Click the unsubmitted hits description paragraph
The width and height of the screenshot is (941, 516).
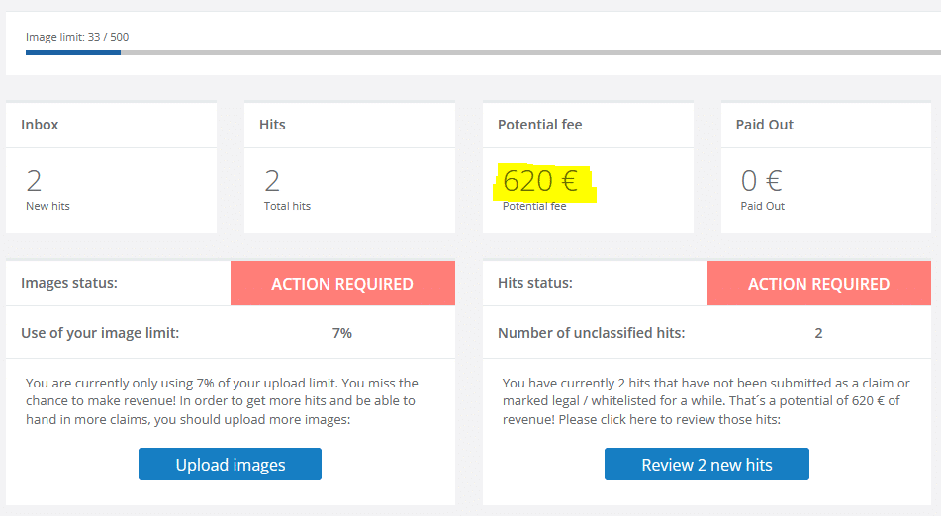pyautogui.click(x=706, y=400)
